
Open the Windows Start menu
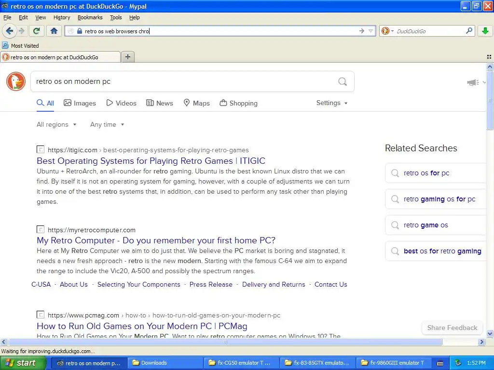pyautogui.click(x=23, y=363)
